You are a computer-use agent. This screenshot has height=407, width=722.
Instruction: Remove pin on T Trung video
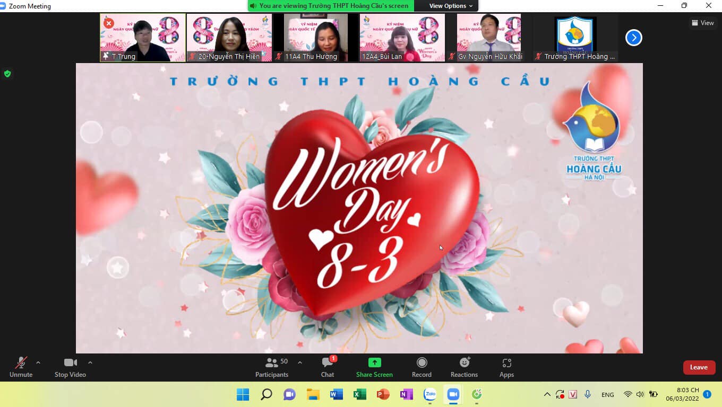coord(109,23)
